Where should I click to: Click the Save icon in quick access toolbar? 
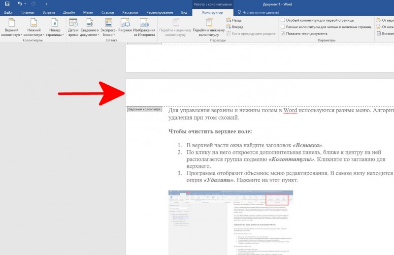(7, 4)
